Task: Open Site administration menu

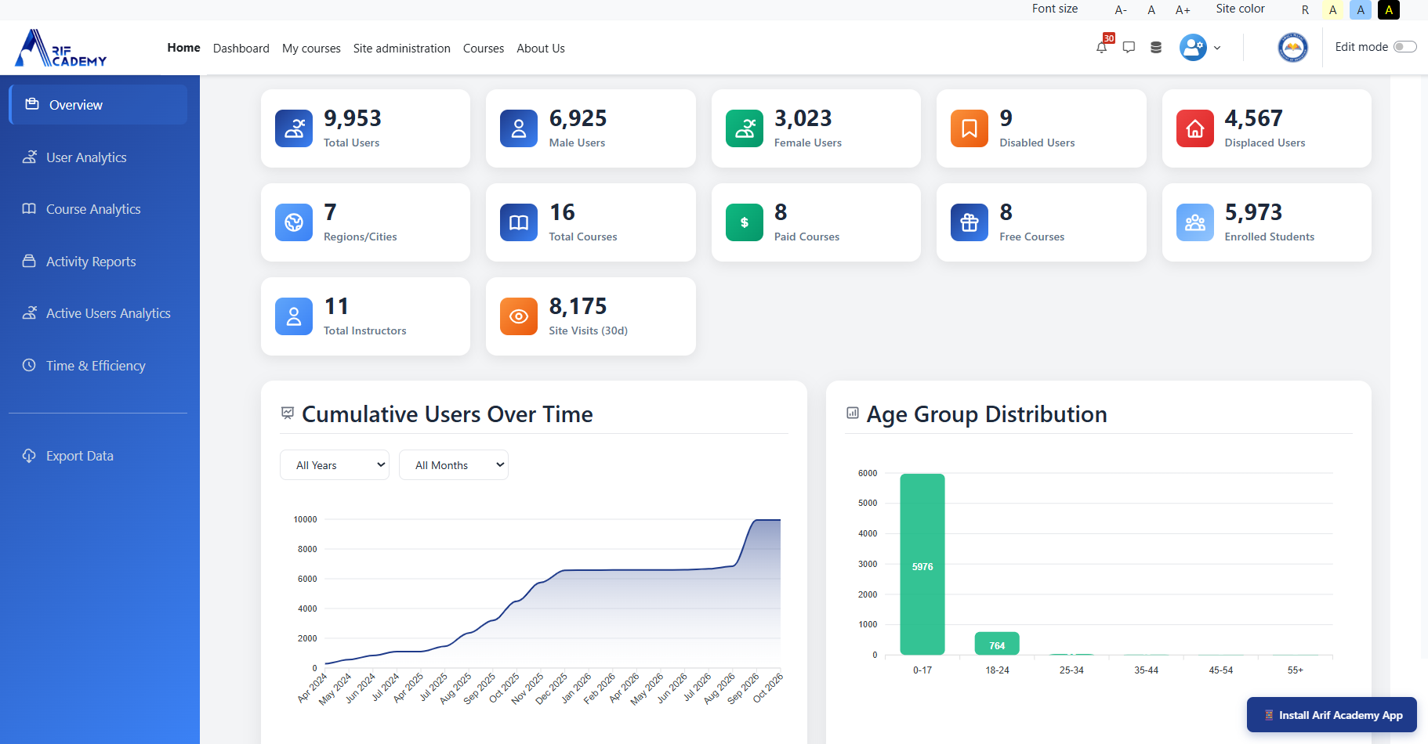Action: point(402,49)
